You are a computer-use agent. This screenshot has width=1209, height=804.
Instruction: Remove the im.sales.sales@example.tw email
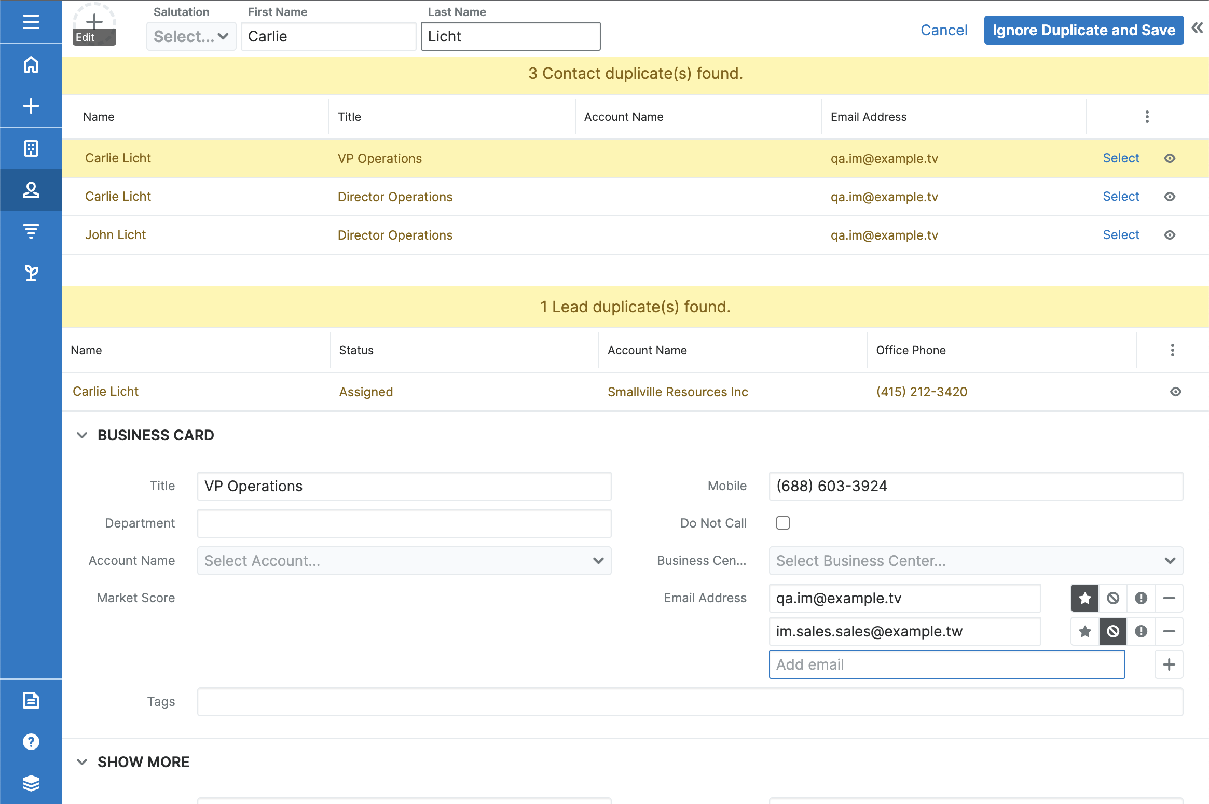tap(1169, 631)
